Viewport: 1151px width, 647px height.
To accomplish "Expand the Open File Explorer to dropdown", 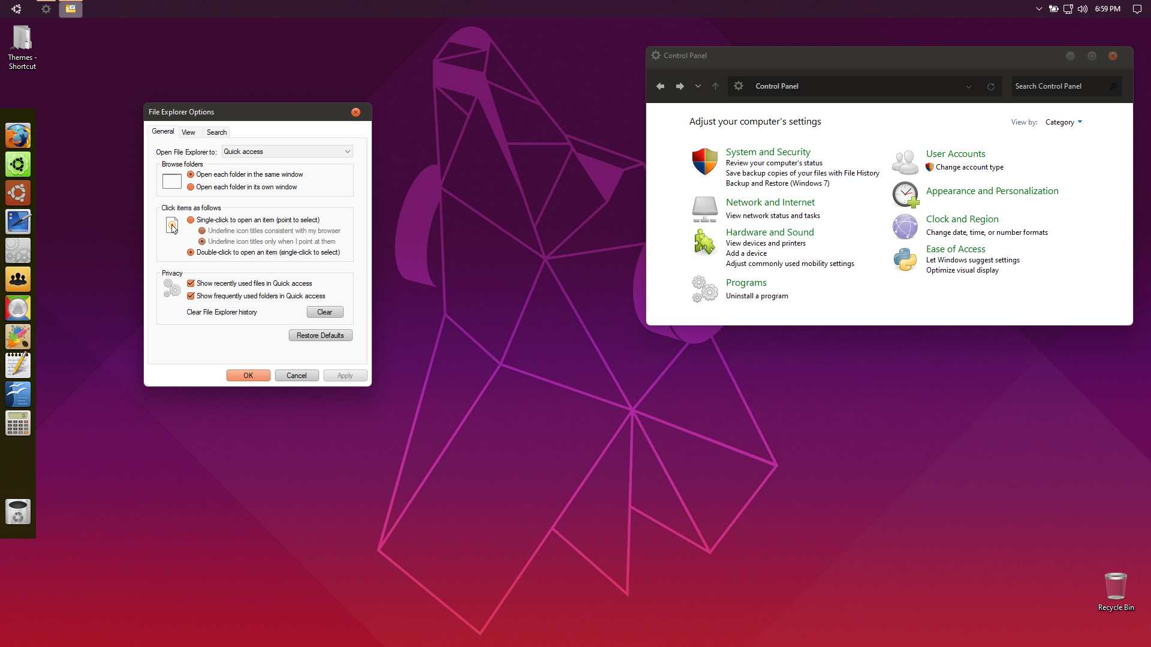I will tap(347, 152).
